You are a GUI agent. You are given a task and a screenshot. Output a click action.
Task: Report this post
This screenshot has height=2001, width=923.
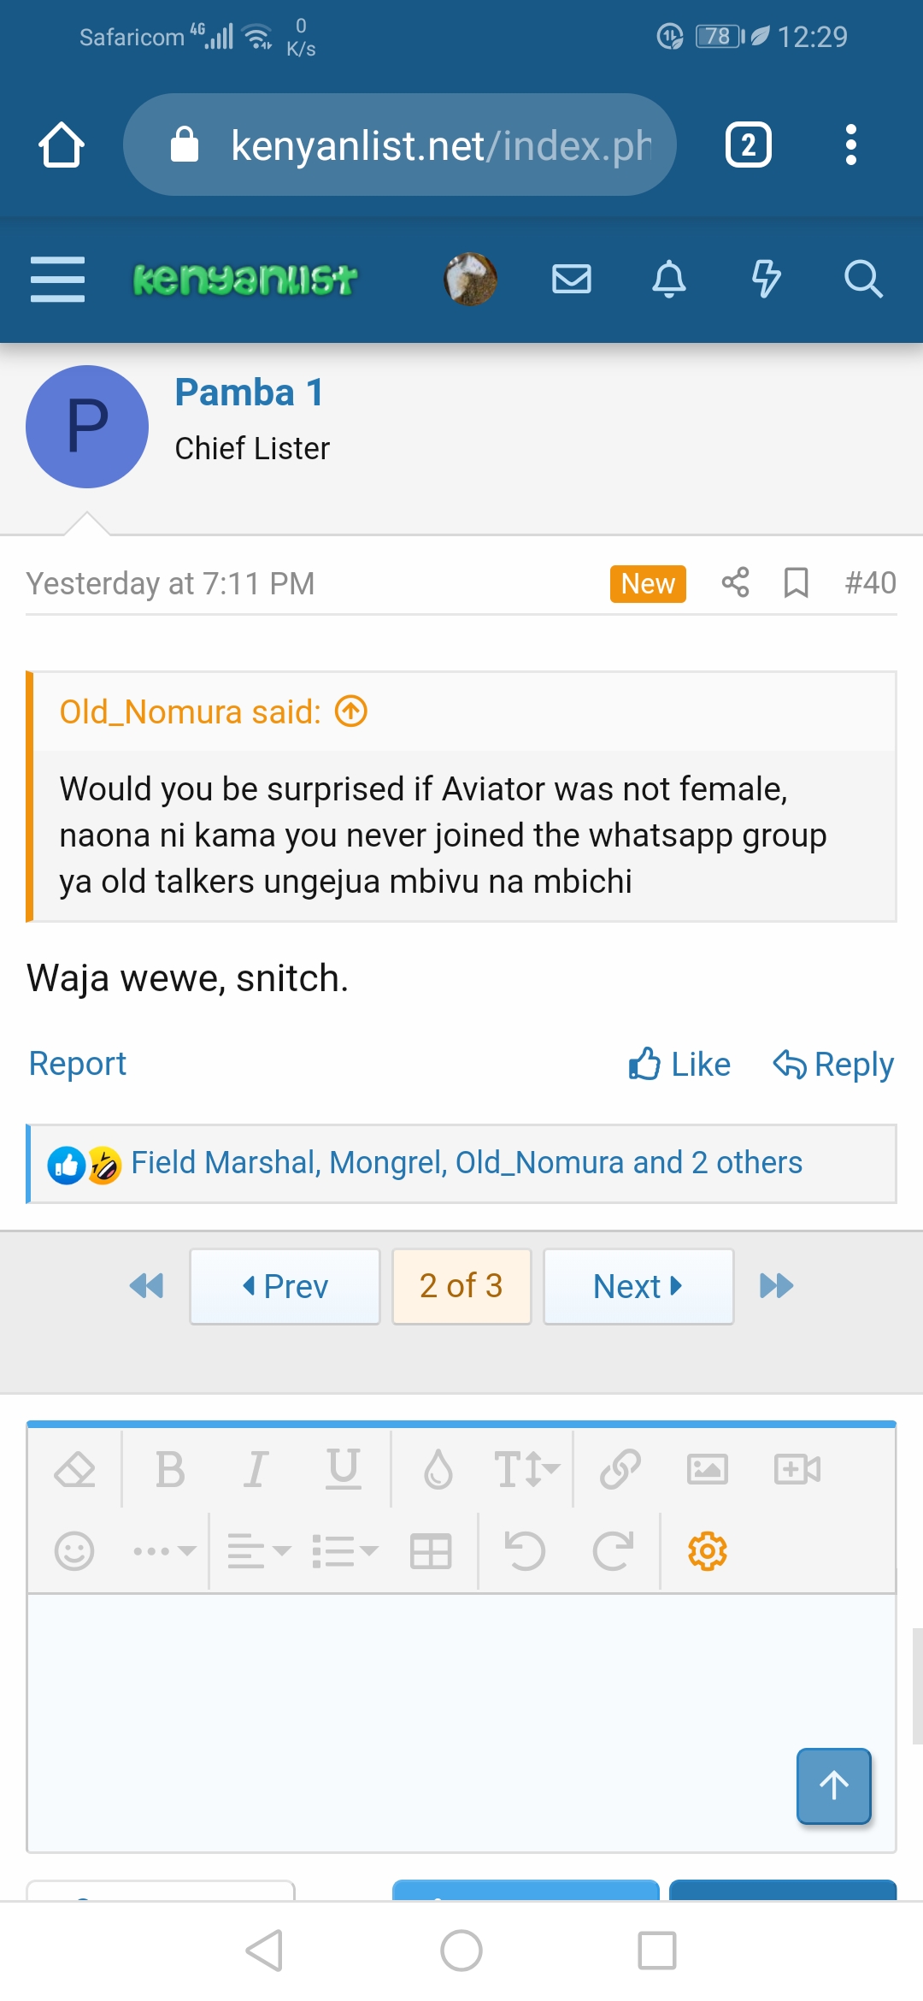click(78, 1064)
